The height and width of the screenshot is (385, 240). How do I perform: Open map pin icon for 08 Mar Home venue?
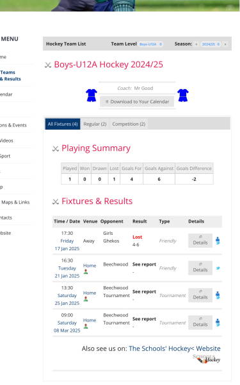click(86, 326)
